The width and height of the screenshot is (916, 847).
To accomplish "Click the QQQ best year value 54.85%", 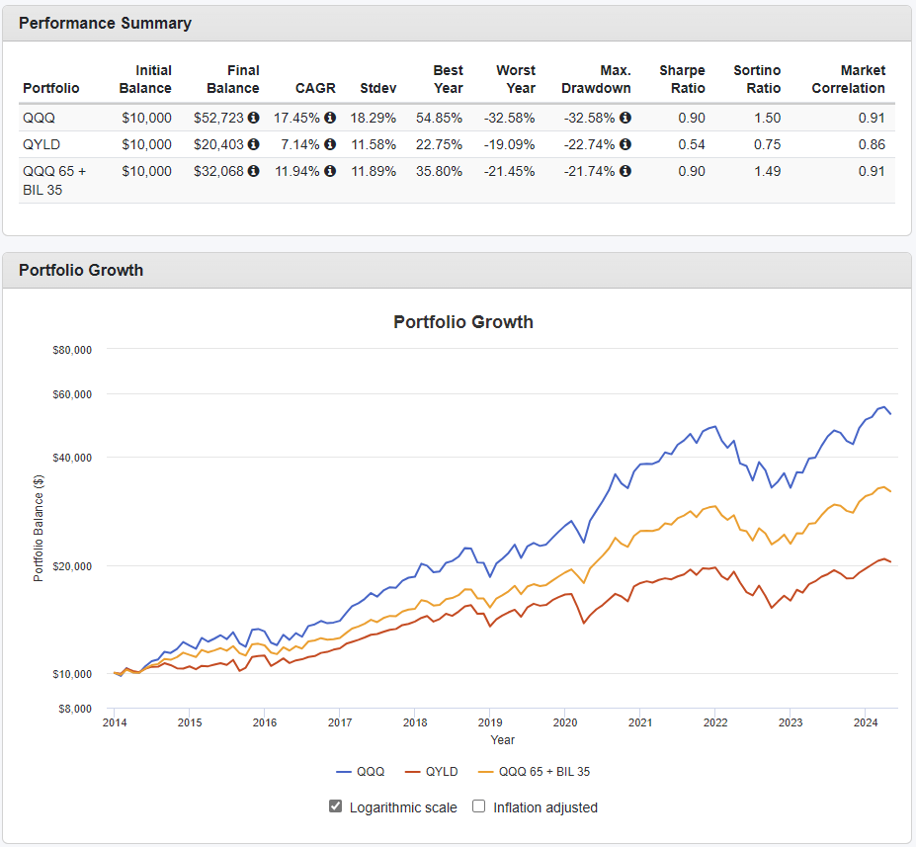I will (x=439, y=118).
